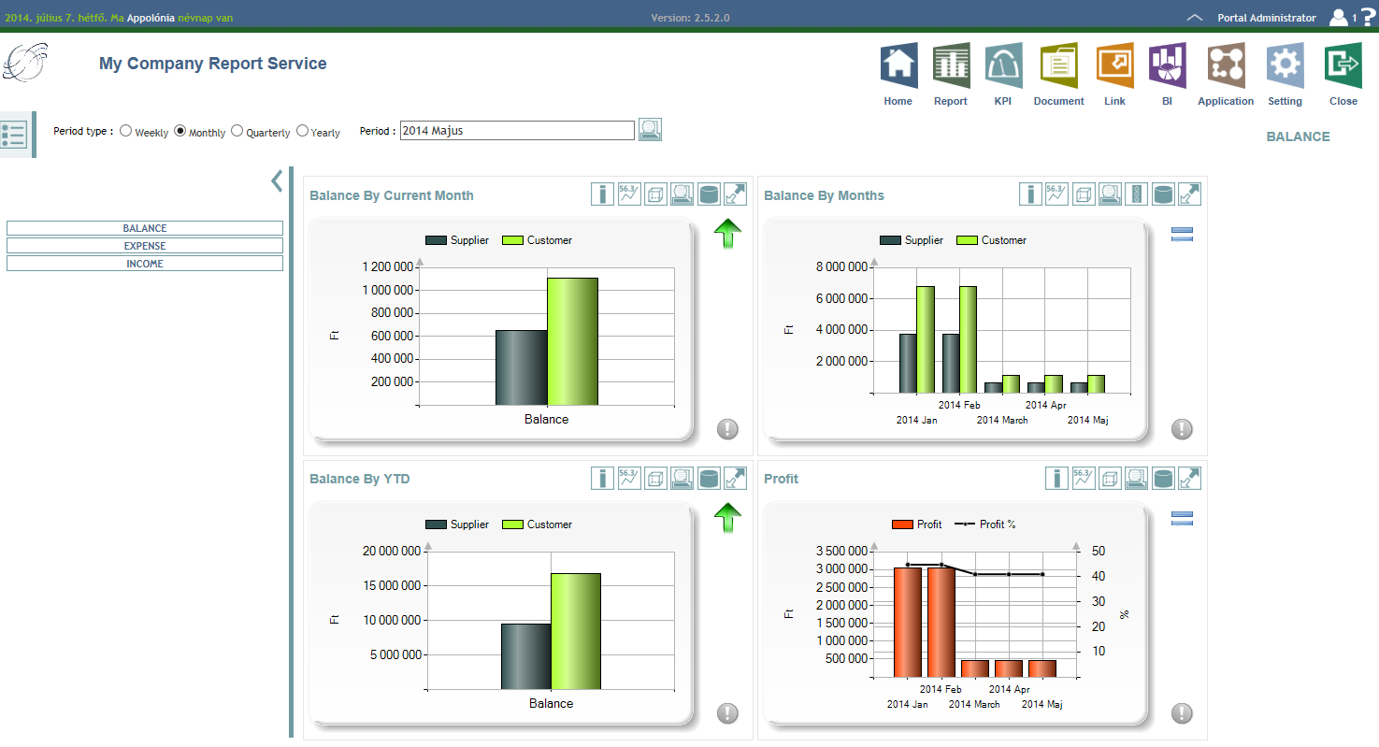1379x747 pixels.
Task: Click the 3D cube icon of Balance By Current Month
Action: pyautogui.click(x=655, y=194)
